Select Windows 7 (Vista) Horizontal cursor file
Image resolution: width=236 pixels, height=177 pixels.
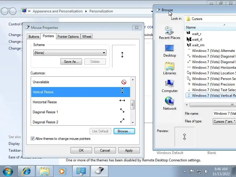[x=211, y=68]
